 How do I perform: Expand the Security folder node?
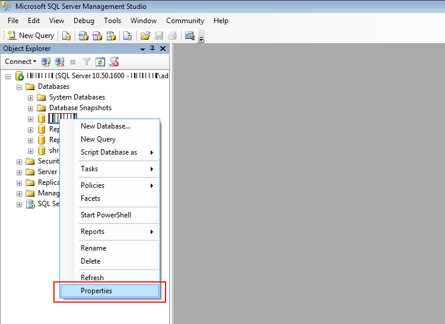[19, 162]
